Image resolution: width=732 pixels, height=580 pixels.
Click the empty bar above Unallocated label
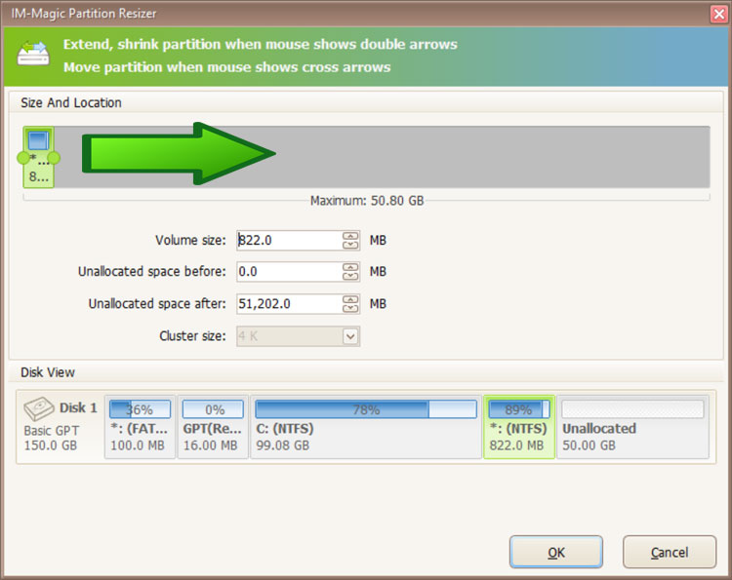click(x=632, y=409)
